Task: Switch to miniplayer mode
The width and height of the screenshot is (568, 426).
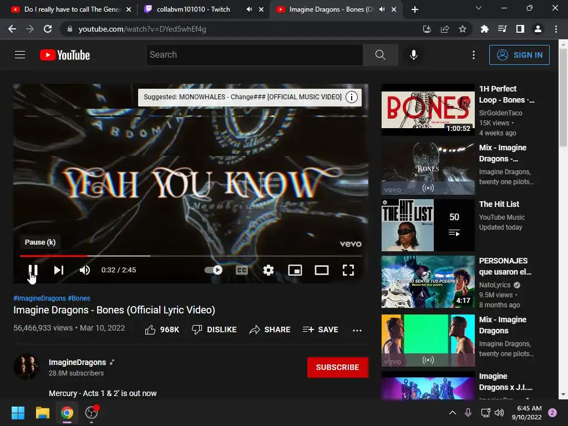Action: click(295, 270)
